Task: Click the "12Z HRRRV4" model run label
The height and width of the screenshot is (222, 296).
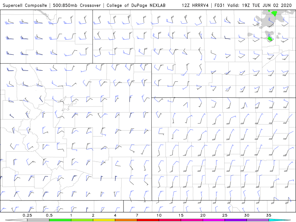Action: [x=195, y=5]
